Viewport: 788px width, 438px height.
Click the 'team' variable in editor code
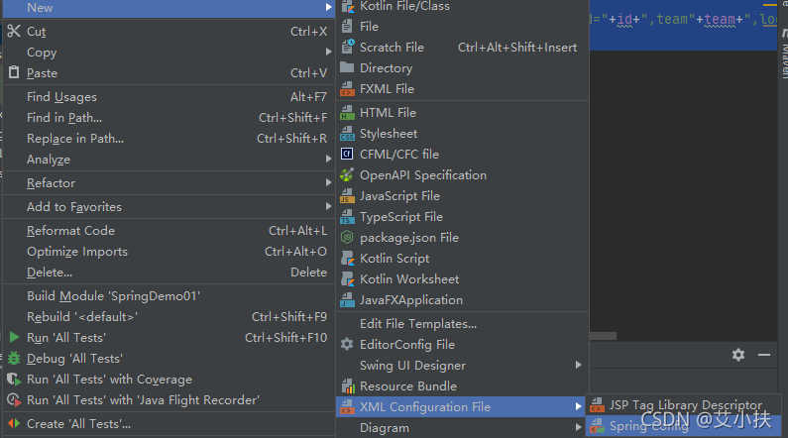720,20
